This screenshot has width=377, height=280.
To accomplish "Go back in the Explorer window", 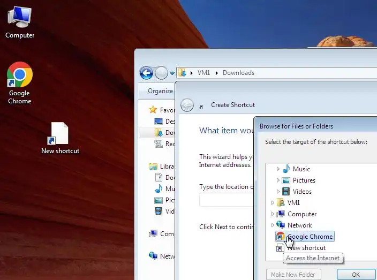I will pos(146,73).
